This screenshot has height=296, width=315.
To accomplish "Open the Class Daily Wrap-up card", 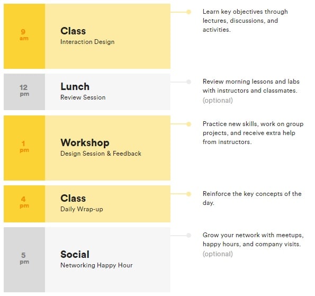I will pyautogui.click(x=107, y=204).
